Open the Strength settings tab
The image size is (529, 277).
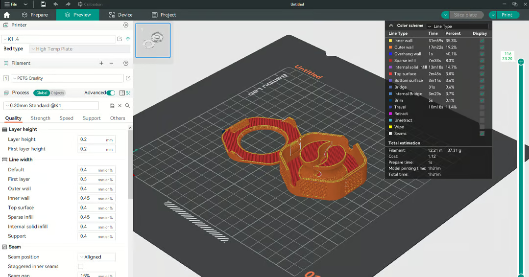41,118
